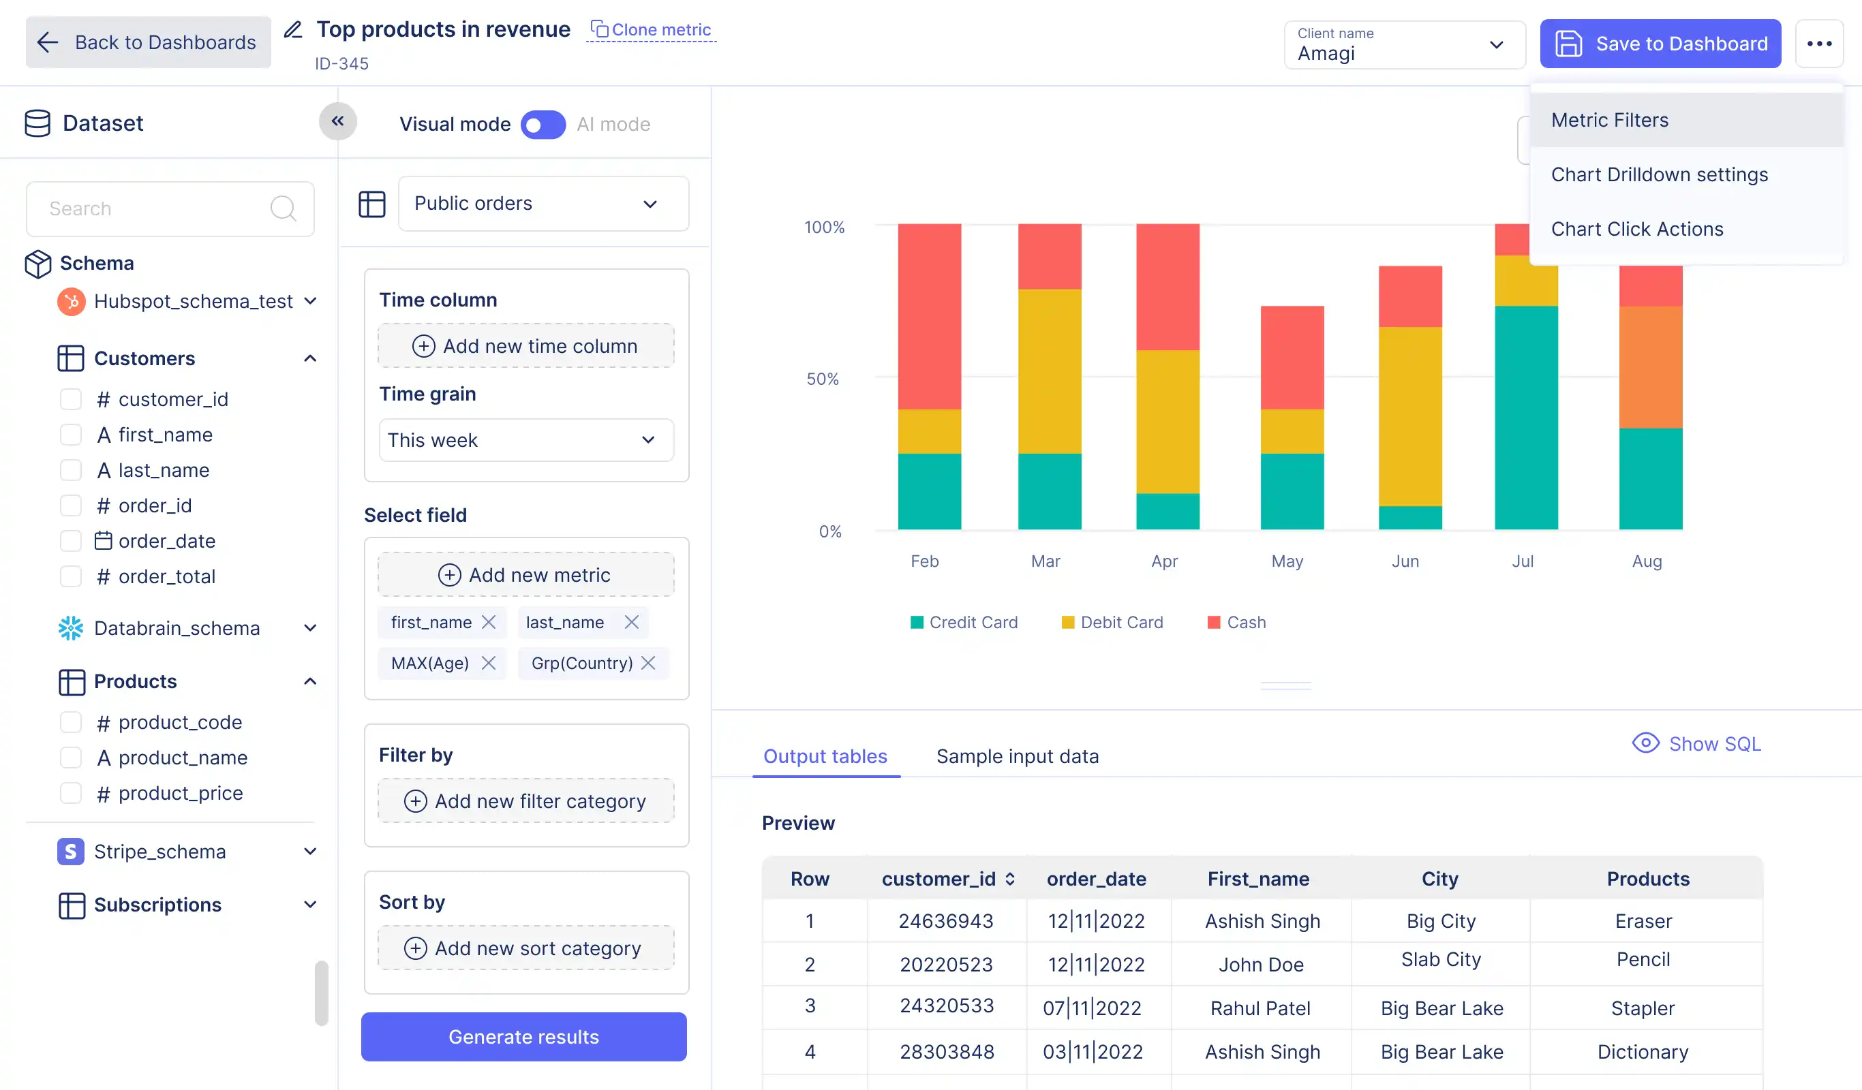1862x1090 pixels.
Task: Check the order_id checkbox
Action: pos(71,506)
